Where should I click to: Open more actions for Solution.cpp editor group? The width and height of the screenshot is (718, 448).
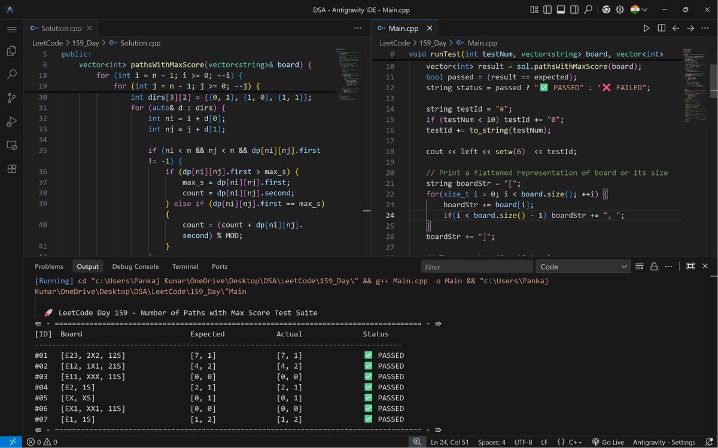pyautogui.click(x=358, y=28)
